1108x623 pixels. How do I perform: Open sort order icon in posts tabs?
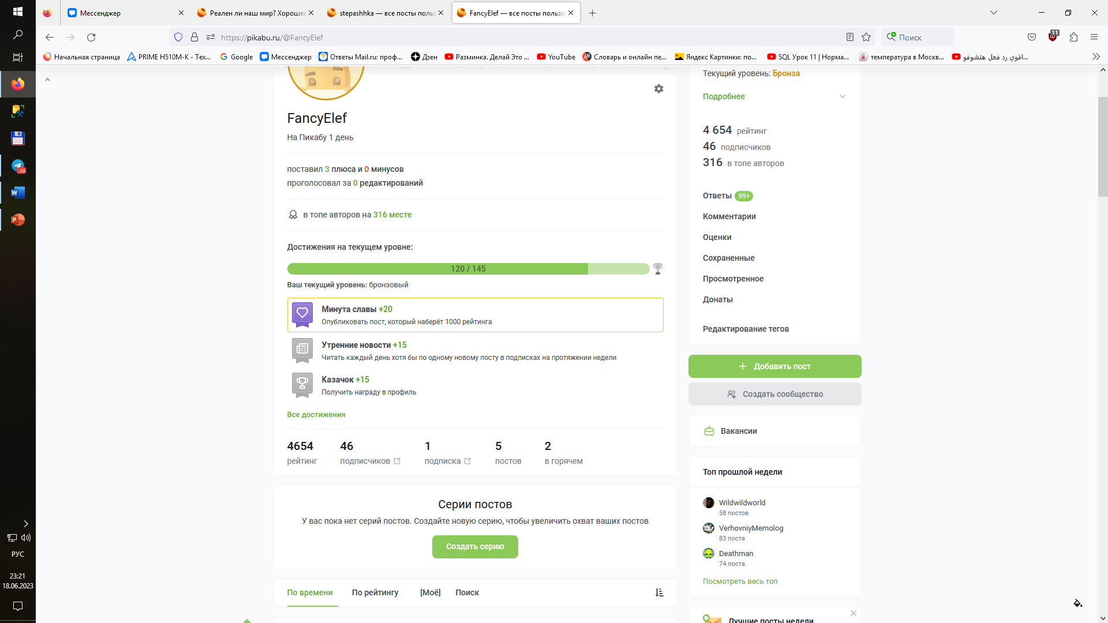[x=659, y=592]
